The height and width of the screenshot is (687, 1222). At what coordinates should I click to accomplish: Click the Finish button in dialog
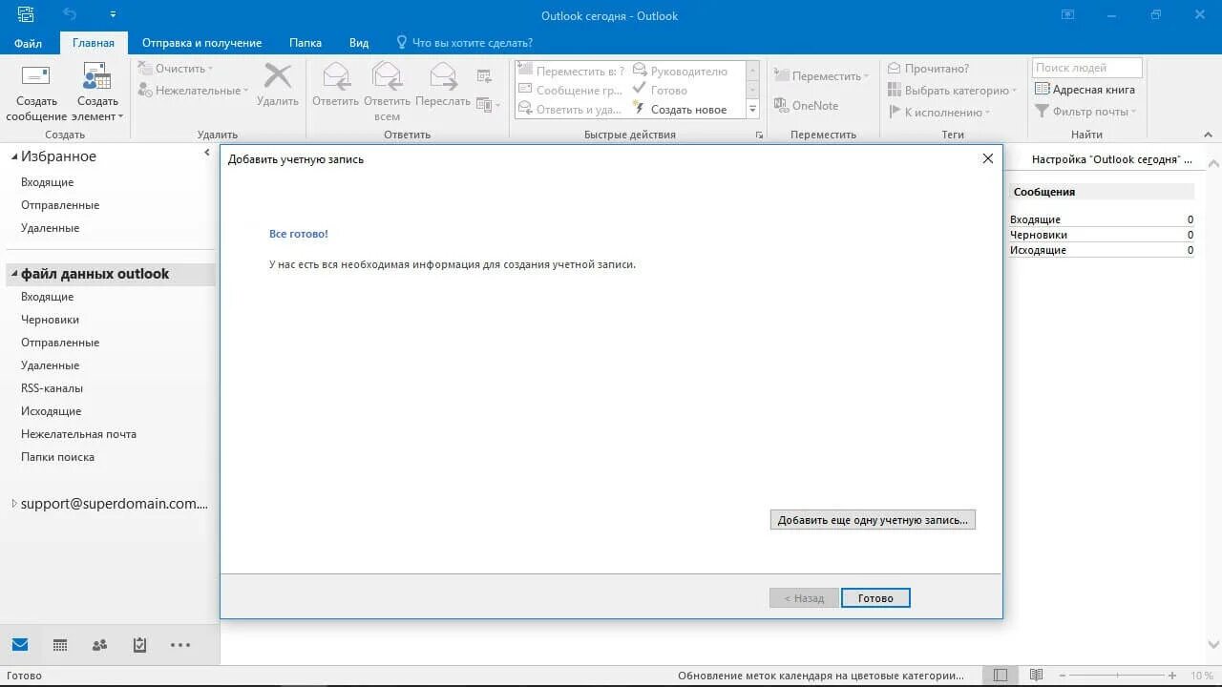tap(875, 598)
